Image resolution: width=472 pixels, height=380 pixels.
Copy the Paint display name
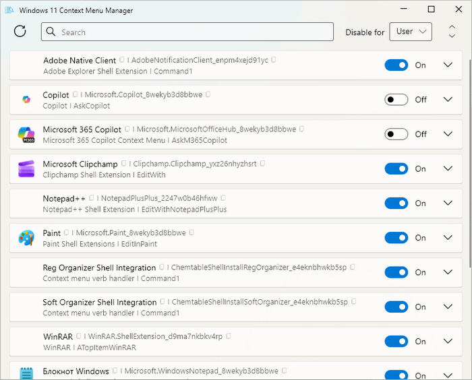pos(66,232)
